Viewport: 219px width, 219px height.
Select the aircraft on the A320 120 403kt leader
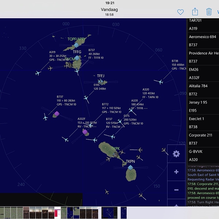[131, 111]
